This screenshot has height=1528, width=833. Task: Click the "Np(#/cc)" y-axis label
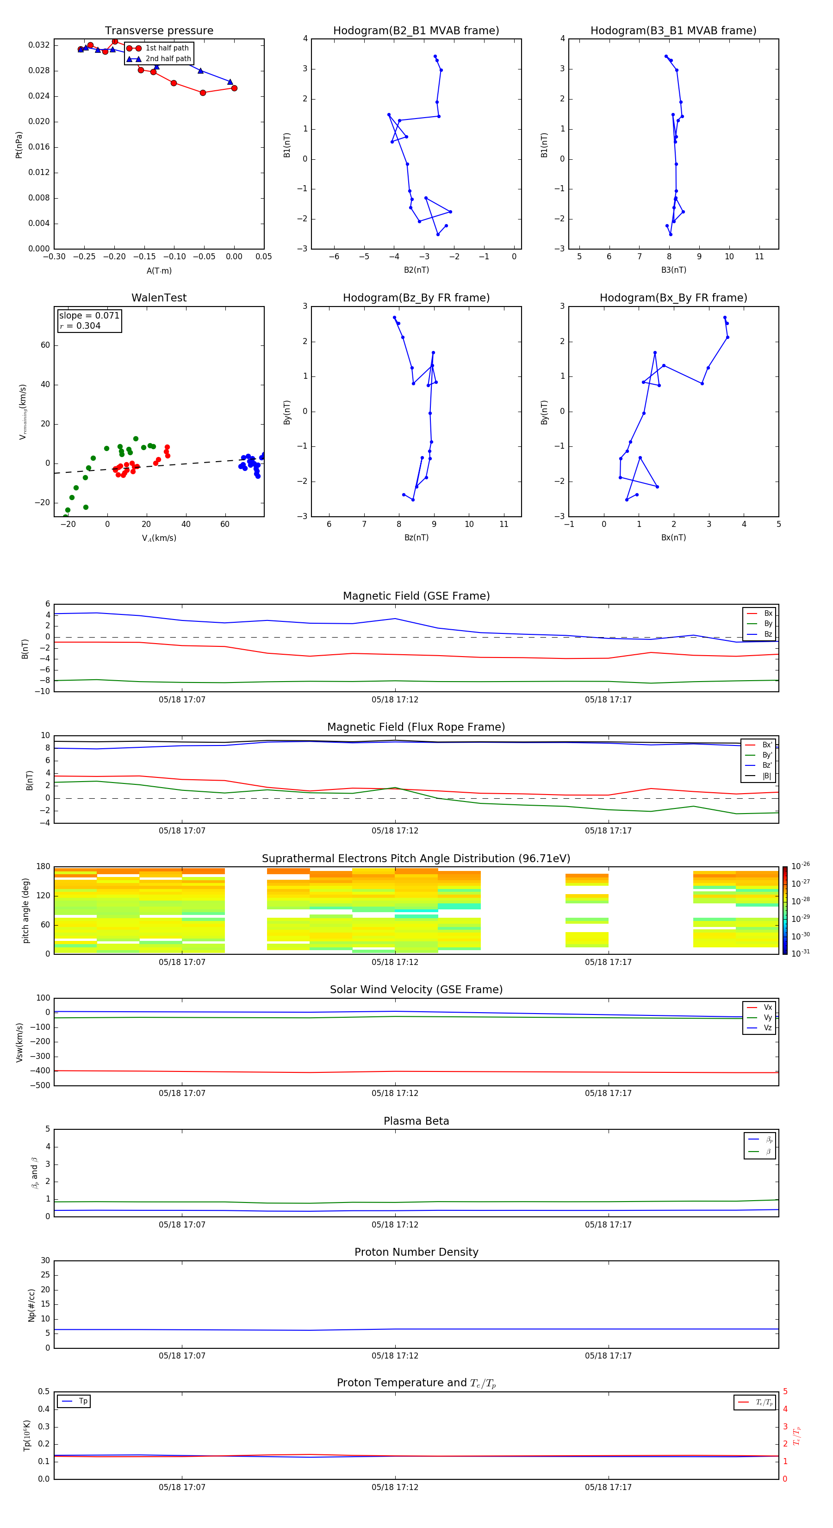click(x=31, y=1305)
